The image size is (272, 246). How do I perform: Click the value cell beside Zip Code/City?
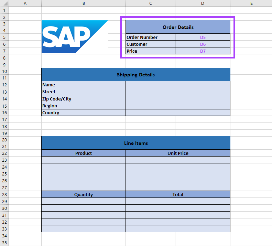coord(178,99)
